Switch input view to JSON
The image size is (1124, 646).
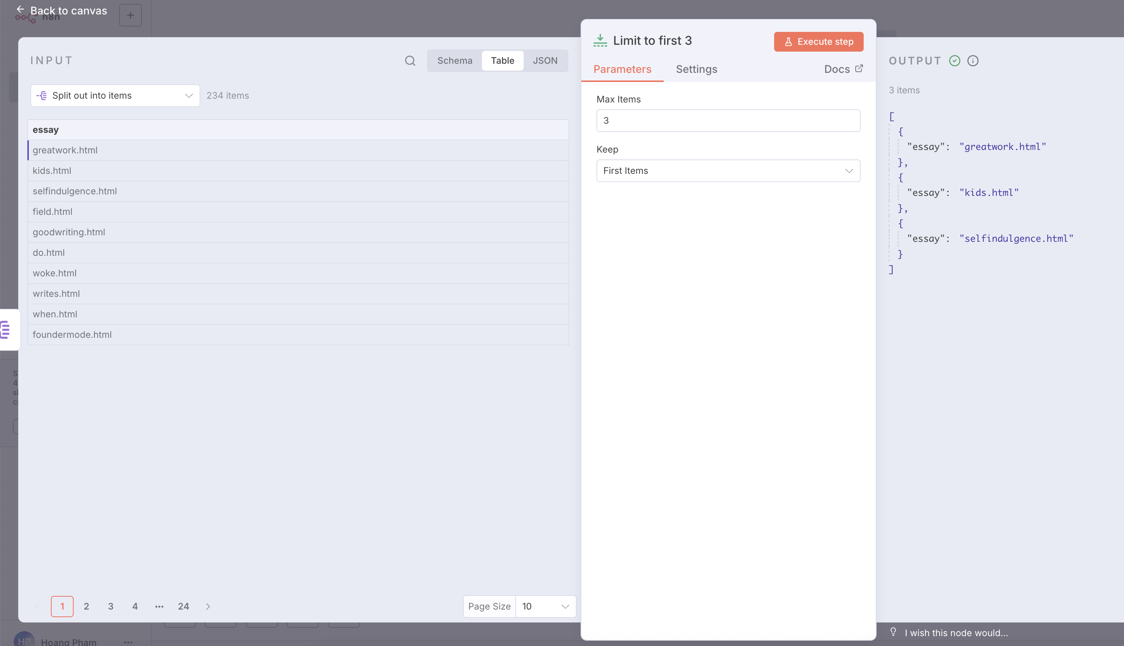pyautogui.click(x=545, y=61)
